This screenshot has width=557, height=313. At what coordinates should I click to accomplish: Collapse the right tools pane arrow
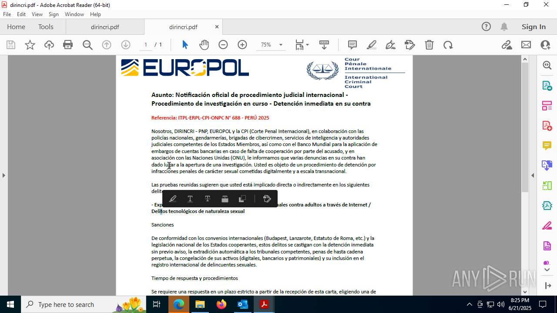click(x=533, y=175)
